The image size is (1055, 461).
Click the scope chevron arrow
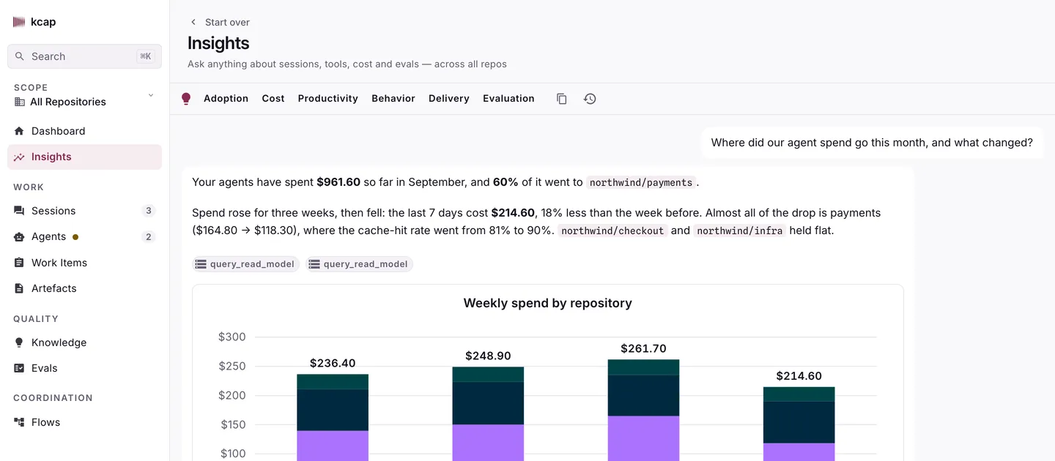pyautogui.click(x=151, y=95)
